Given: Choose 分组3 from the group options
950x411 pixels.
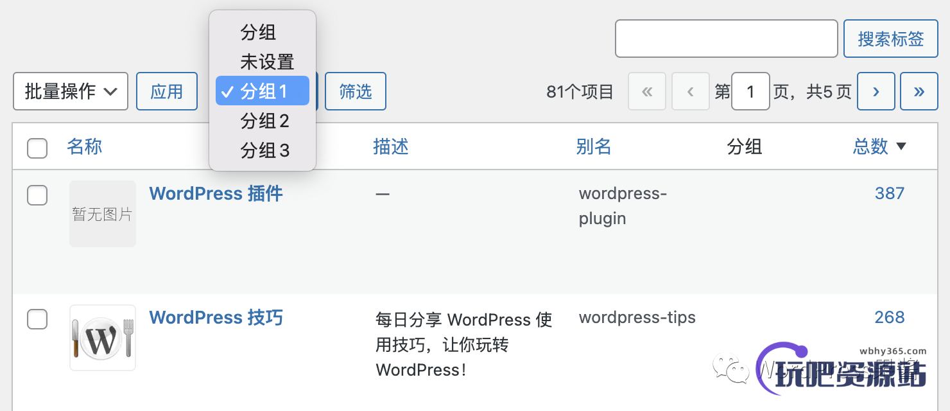Looking at the screenshot, I should 263,150.
